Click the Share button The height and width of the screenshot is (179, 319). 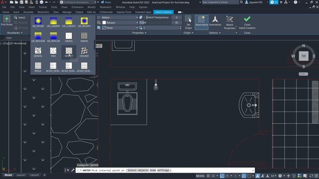point(106,2)
